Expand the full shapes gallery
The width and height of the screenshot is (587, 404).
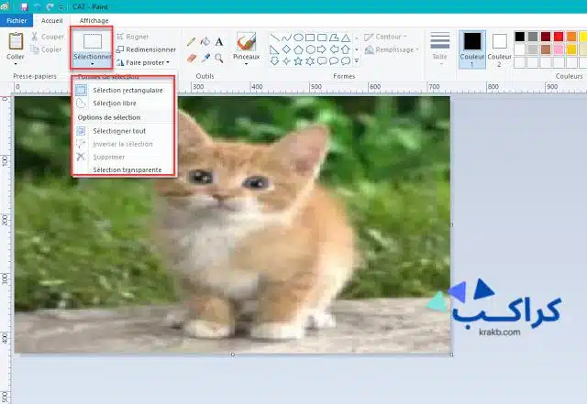357,61
